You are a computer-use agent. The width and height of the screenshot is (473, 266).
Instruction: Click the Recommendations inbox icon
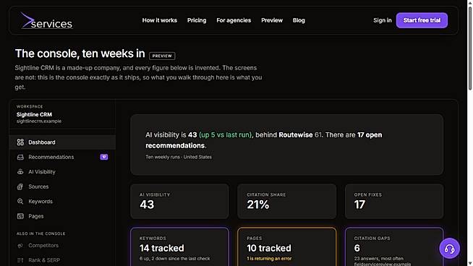click(x=20, y=157)
